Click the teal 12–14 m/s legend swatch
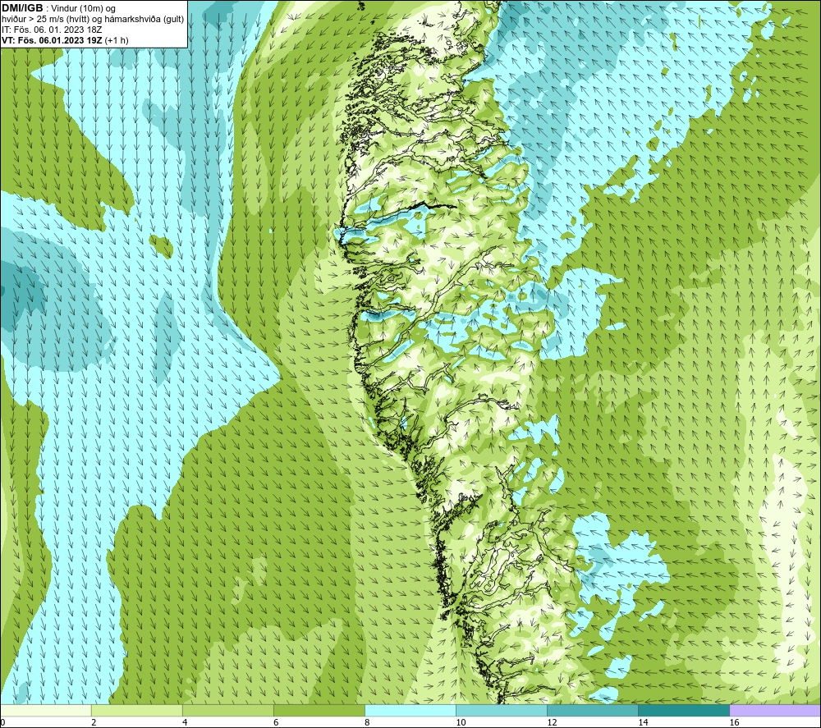The image size is (821, 728). (592, 710)
